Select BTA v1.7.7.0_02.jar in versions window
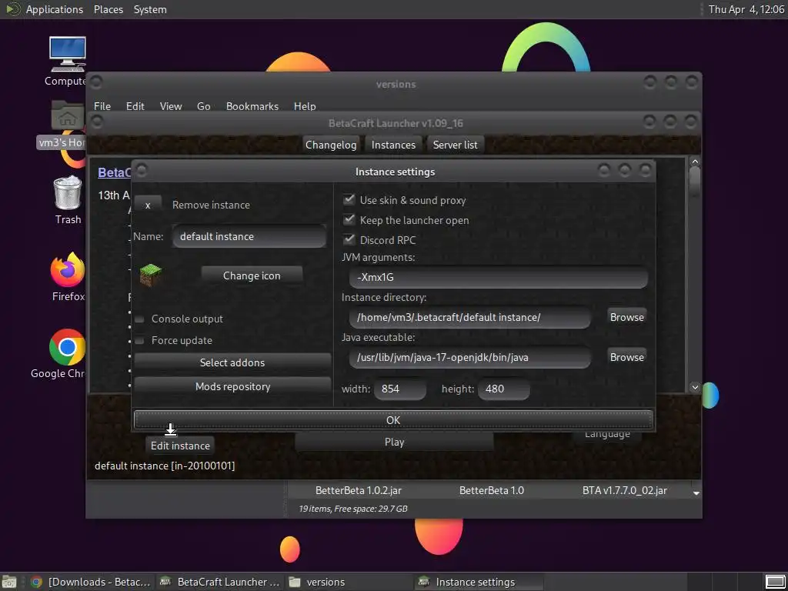Screen dimensions: 788x591 tap(625, 490)
